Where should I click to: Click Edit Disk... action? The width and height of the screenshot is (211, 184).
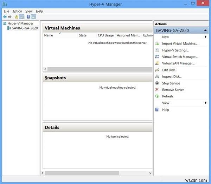click(x=170, y=70)
